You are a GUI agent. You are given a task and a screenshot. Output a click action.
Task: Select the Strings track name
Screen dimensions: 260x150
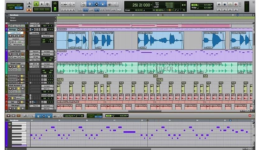point(12,29)
